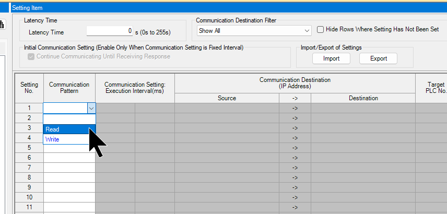This screenshot has width=447, height=214.
Task: Click the Import button
Action: [331, 58]
